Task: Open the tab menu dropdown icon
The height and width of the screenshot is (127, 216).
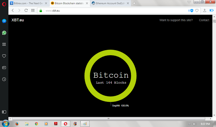Action: click(x=189, y=2)
